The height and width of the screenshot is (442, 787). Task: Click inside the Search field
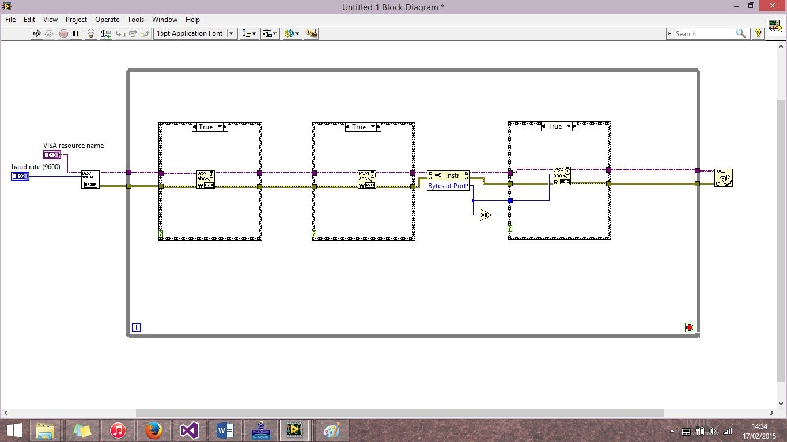tap(703, 33)
